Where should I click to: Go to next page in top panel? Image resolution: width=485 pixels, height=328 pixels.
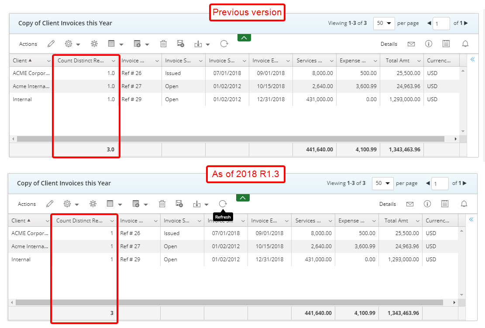point(466,23)
